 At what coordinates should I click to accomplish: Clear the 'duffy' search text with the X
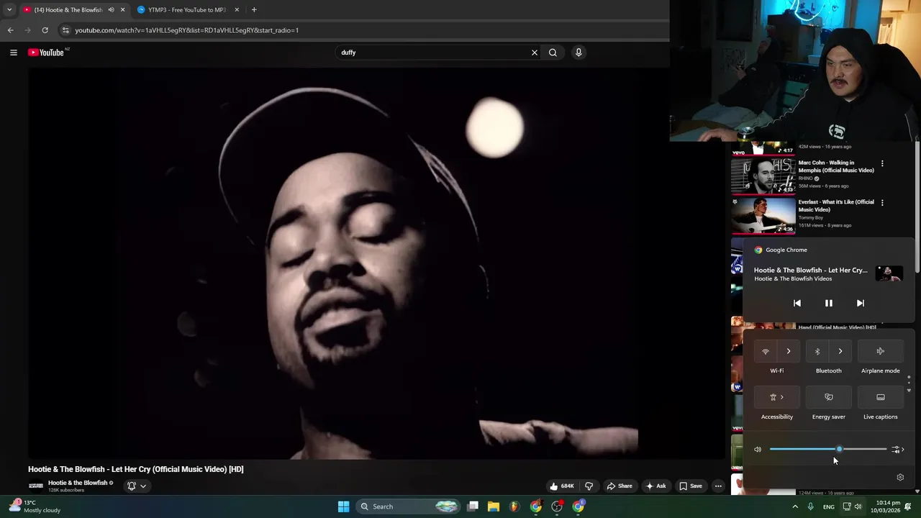[x=534, y=53]
